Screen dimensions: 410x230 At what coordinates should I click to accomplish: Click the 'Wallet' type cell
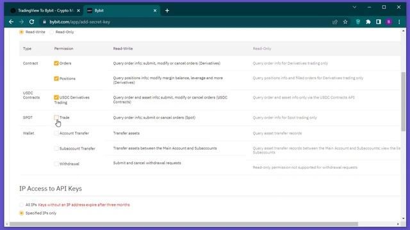click(x=28, y=133)
